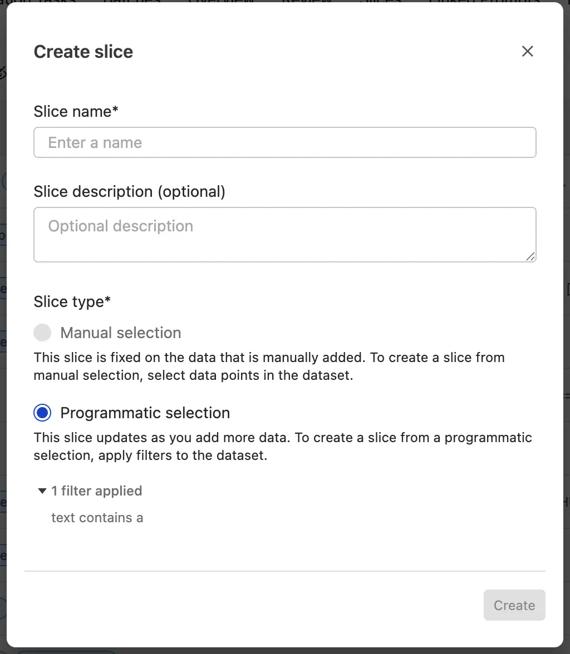
Task: Click the Create button to save the slice
Action: pyautogui.click(x=514, y=605)
